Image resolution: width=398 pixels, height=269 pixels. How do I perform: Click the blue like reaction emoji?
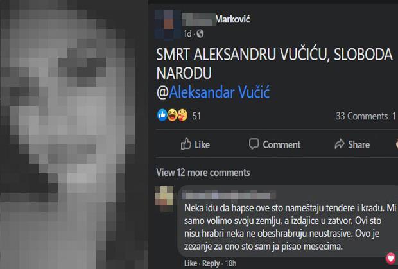162,116
